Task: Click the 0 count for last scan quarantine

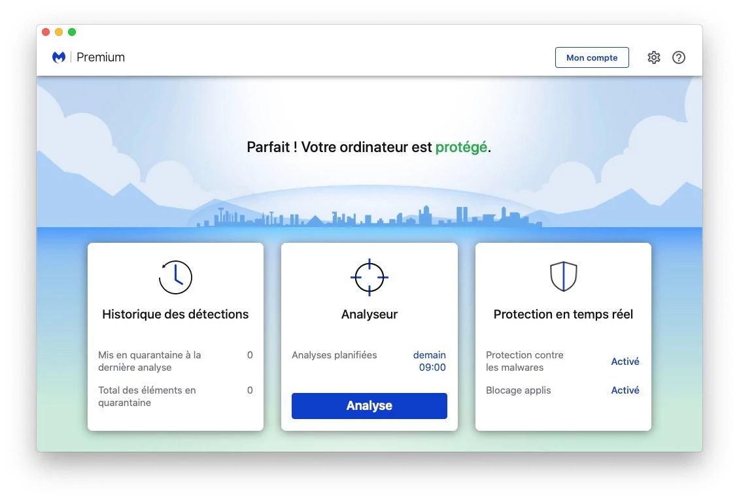Action: point(250,355)
